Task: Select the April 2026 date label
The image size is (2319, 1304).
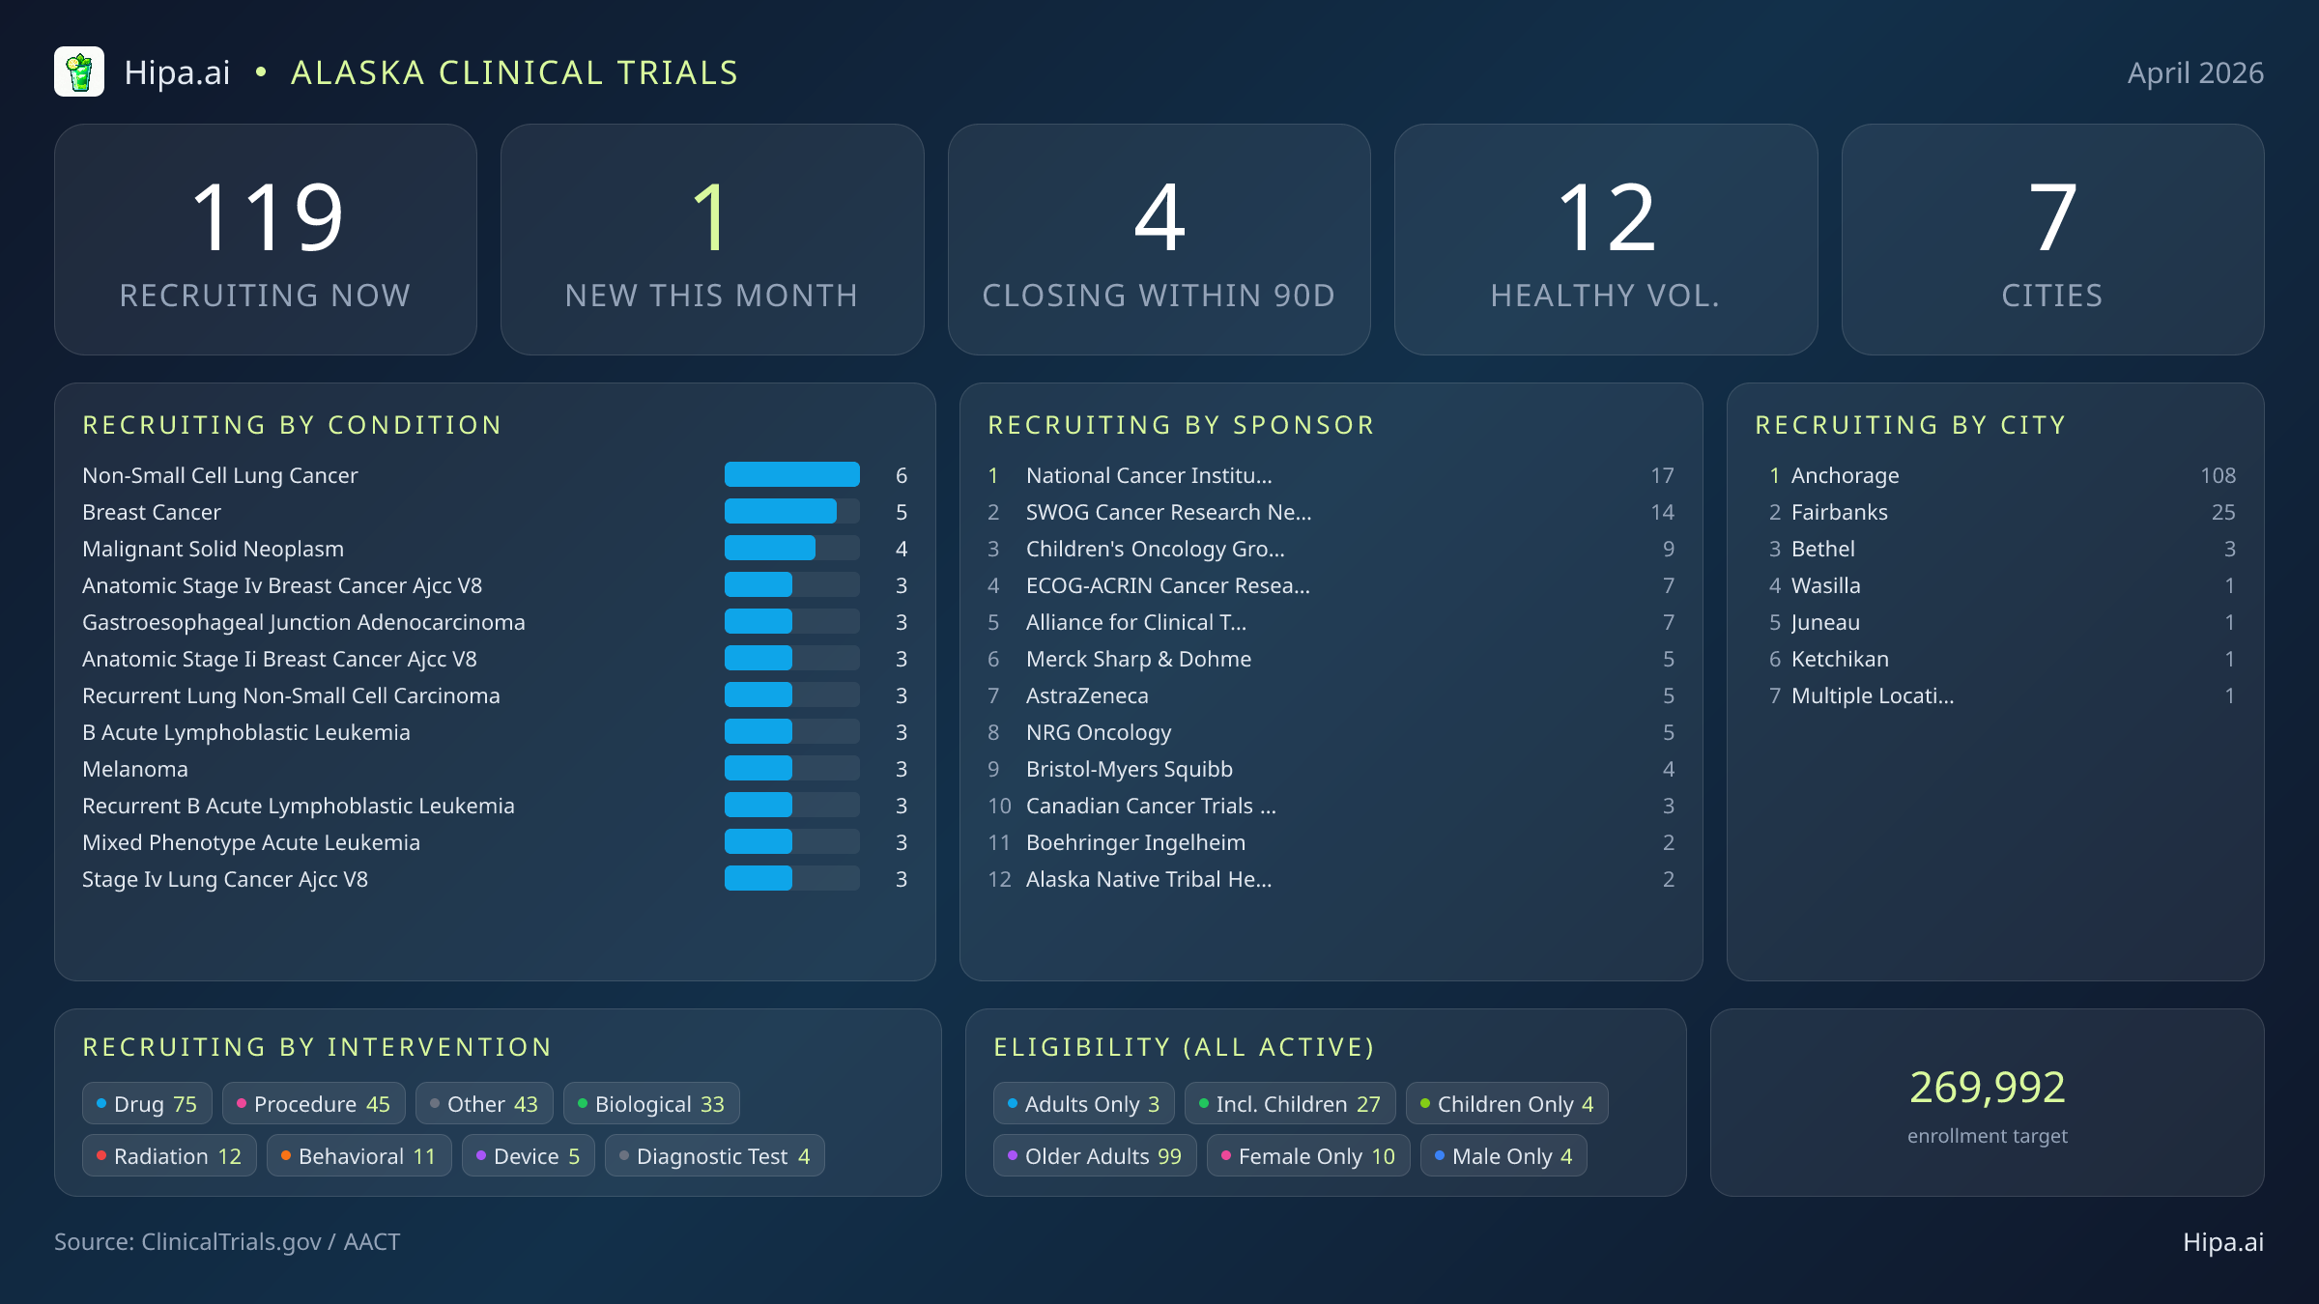Action: 2195,72
